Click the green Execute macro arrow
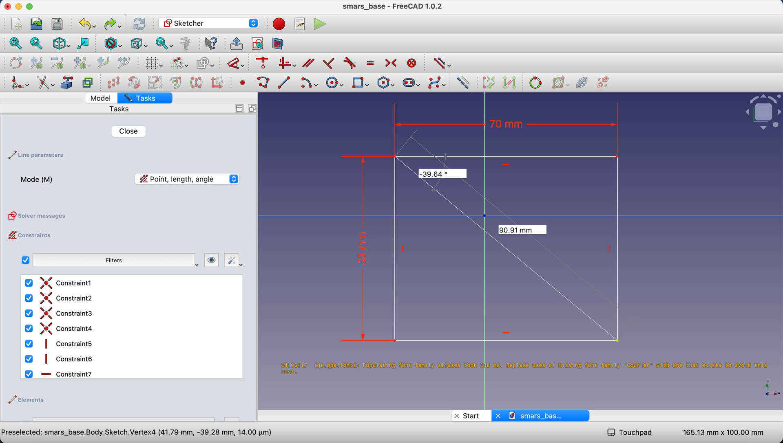The height and width of the screenshot is (443, 783). point(320,24)
